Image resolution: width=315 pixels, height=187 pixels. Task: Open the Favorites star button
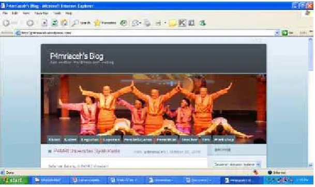pyautogui.click(x=105, y=23)
